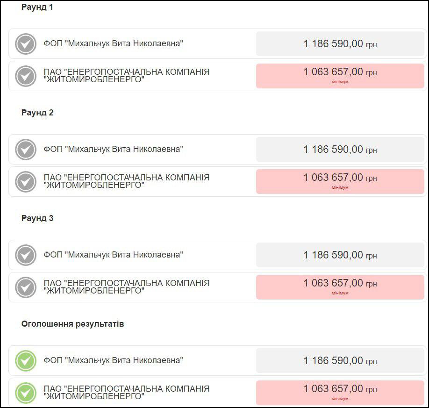Click green checkmark for ФОП Михальчук in results
Image resolution: width=429 pixels, height=408 pixels.
point(26,361)
